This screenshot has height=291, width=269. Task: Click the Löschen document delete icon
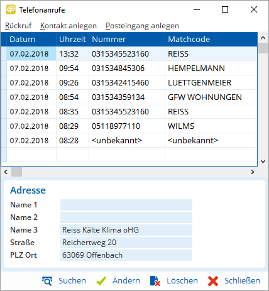[x=155, y=281]
